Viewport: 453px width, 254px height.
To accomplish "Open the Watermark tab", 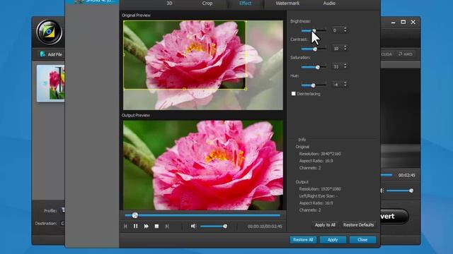I will [287, 4].
